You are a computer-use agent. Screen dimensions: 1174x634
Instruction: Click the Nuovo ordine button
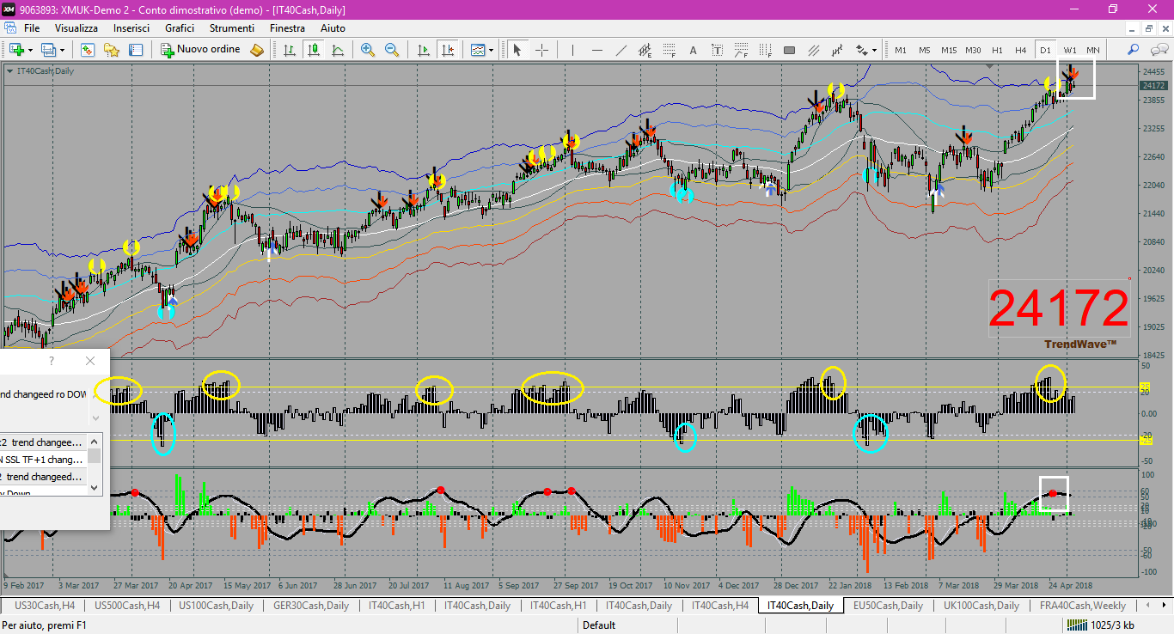[x=201, y=50]
